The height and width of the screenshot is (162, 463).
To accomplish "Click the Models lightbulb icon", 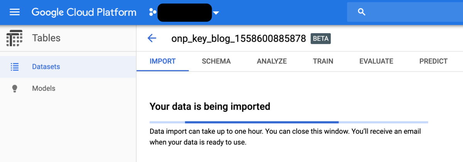I will 15,88.
